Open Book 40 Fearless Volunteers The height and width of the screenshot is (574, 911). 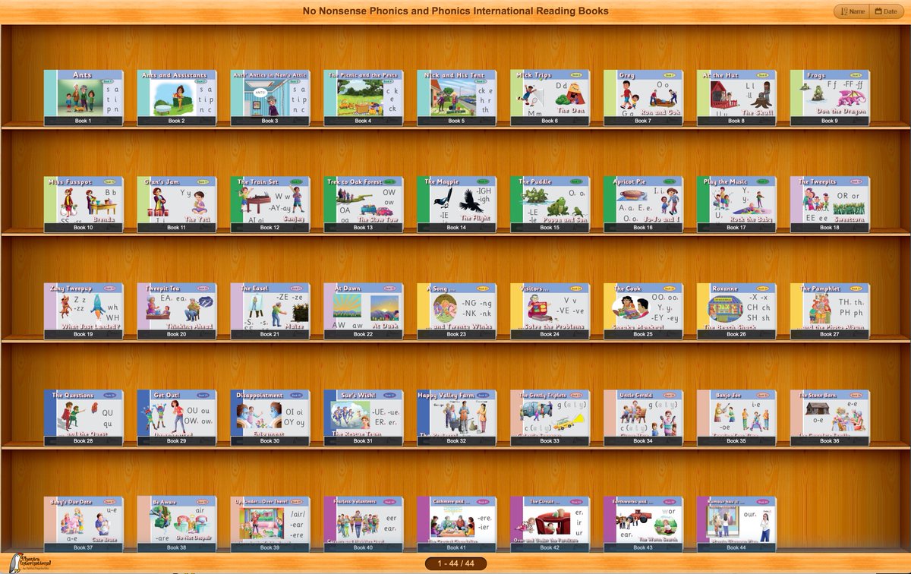[x=364, y=524]
